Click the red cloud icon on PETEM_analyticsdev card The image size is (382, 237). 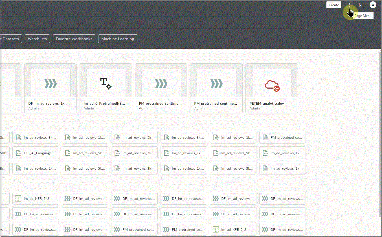[272, 85]
